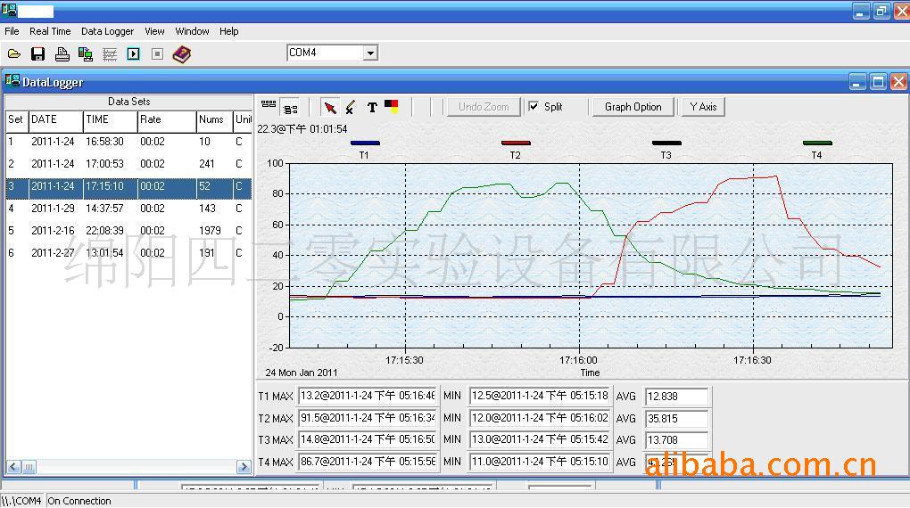This screenshot has width=910, height=508.
Task: Click the TIME column header
Action: tap(111, 120)
